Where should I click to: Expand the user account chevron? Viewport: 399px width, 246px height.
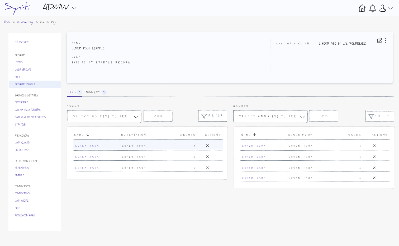click(391, 8)
